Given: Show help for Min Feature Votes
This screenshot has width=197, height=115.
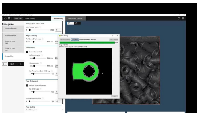Looking at the screenshot, I should pos(40,27).
